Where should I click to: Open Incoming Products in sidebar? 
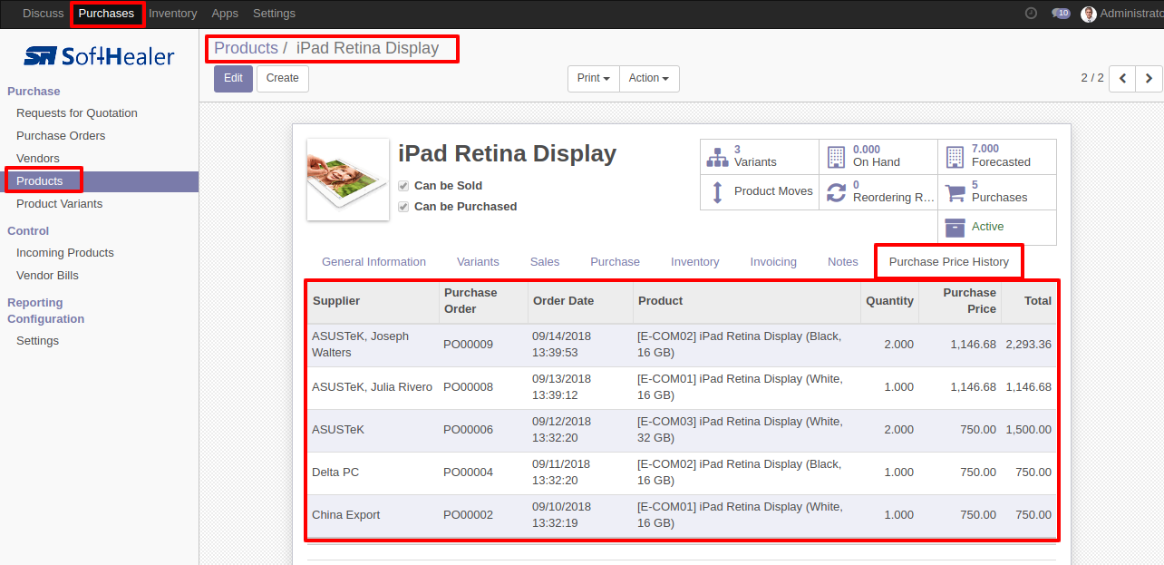point(65,253)
